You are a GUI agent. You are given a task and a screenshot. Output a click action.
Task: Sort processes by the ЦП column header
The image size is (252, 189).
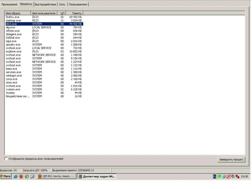61,13
